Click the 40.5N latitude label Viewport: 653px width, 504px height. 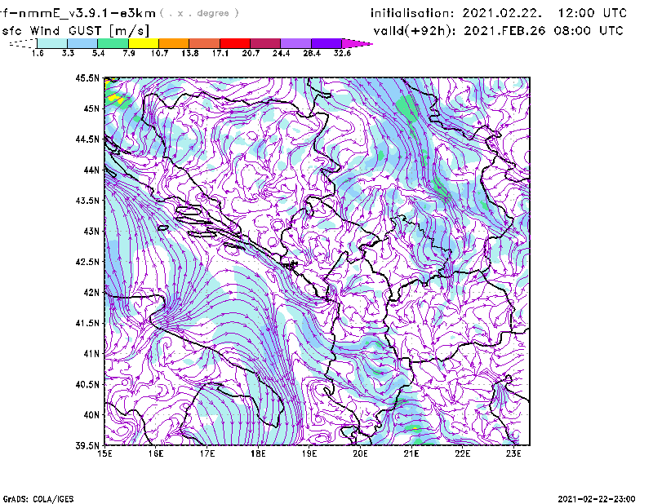point(87,385)
